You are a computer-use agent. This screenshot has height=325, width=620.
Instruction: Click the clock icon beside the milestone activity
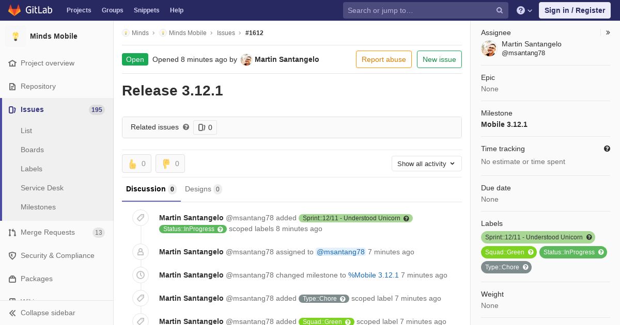141,275
